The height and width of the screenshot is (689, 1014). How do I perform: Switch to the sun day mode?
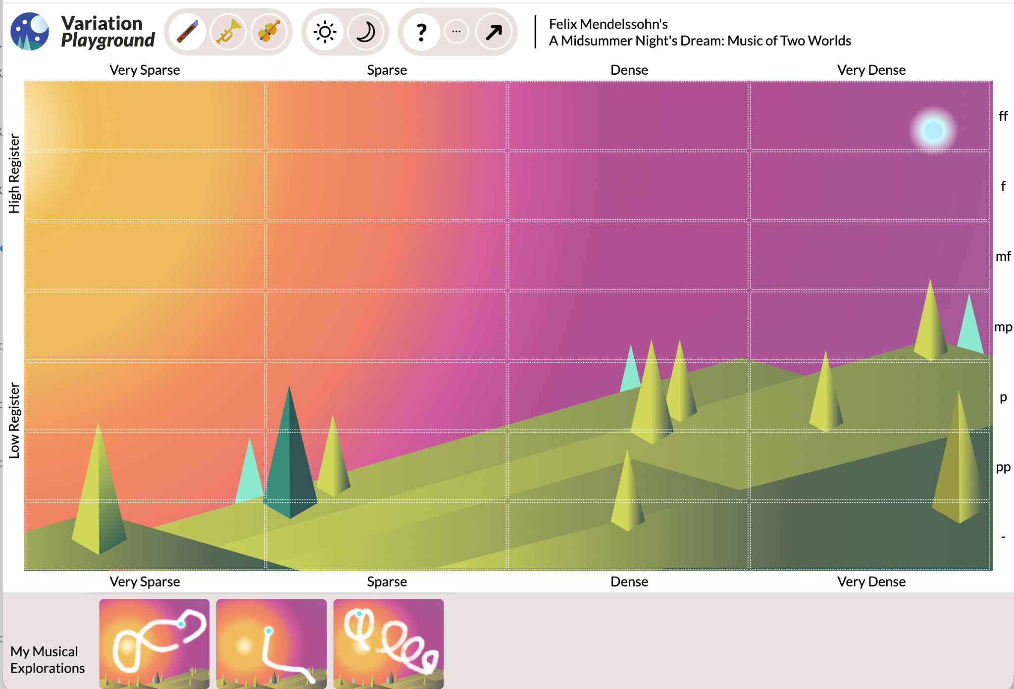pos(325,32)
